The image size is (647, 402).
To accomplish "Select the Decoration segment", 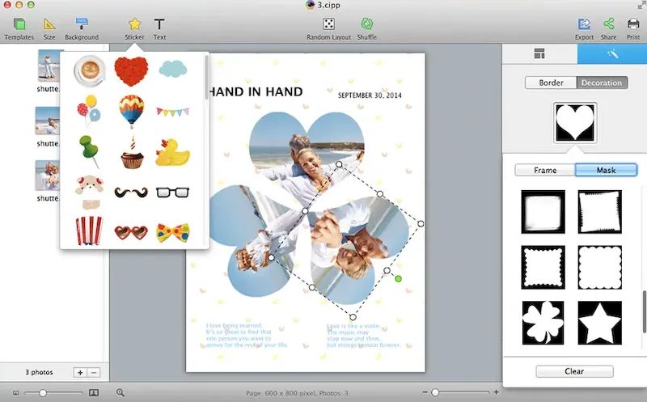I will [602, 83].
